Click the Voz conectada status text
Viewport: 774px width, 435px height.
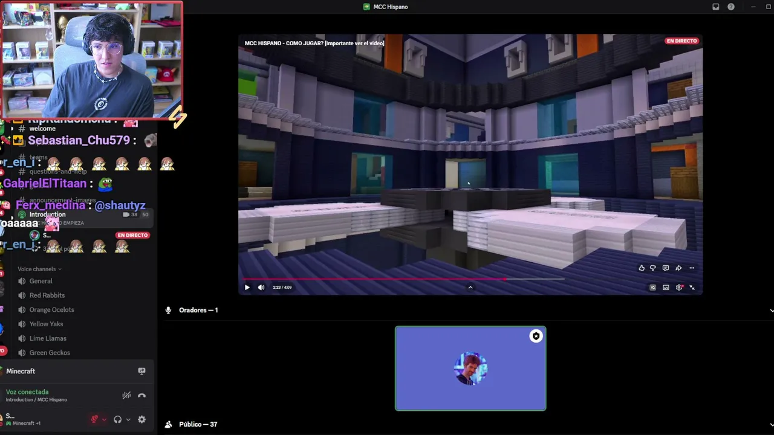(27, 392)
